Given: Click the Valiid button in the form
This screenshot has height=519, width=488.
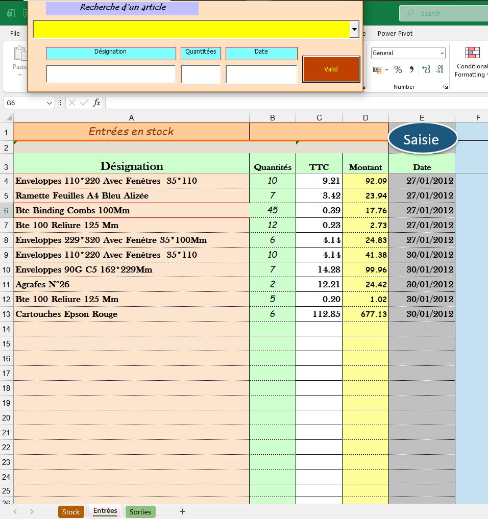Looking at the screenshot, I should click(x=331, y=69).
